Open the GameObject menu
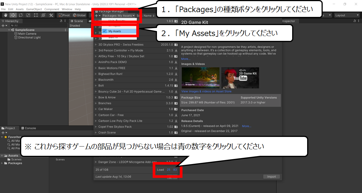362x193 pixels. [x=34, y=9]
